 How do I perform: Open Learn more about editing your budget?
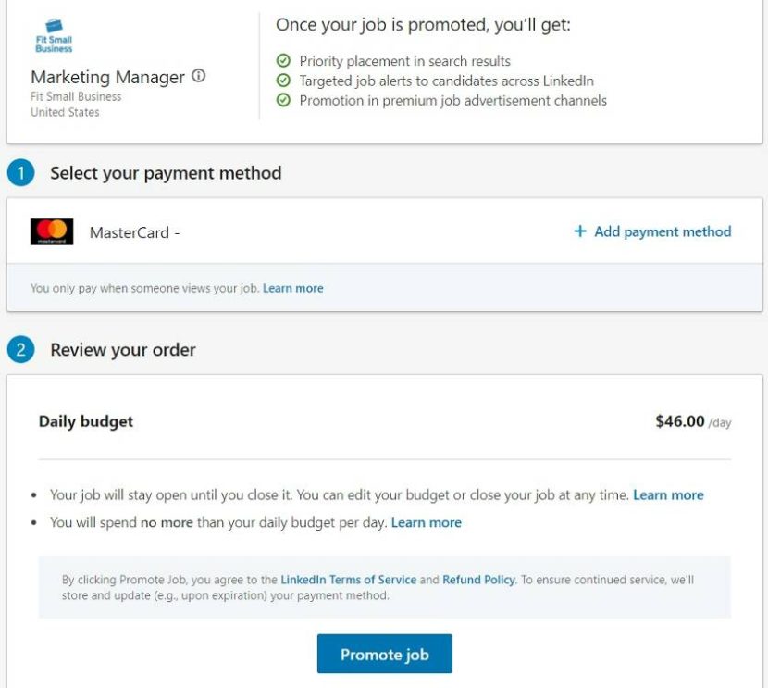[667, 494]
